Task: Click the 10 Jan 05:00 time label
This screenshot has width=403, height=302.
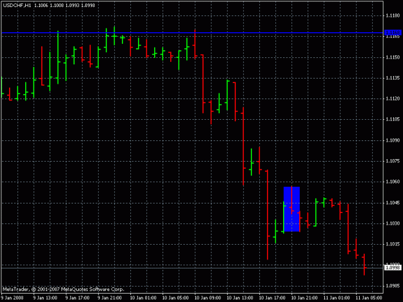Action: click(175, 298)
